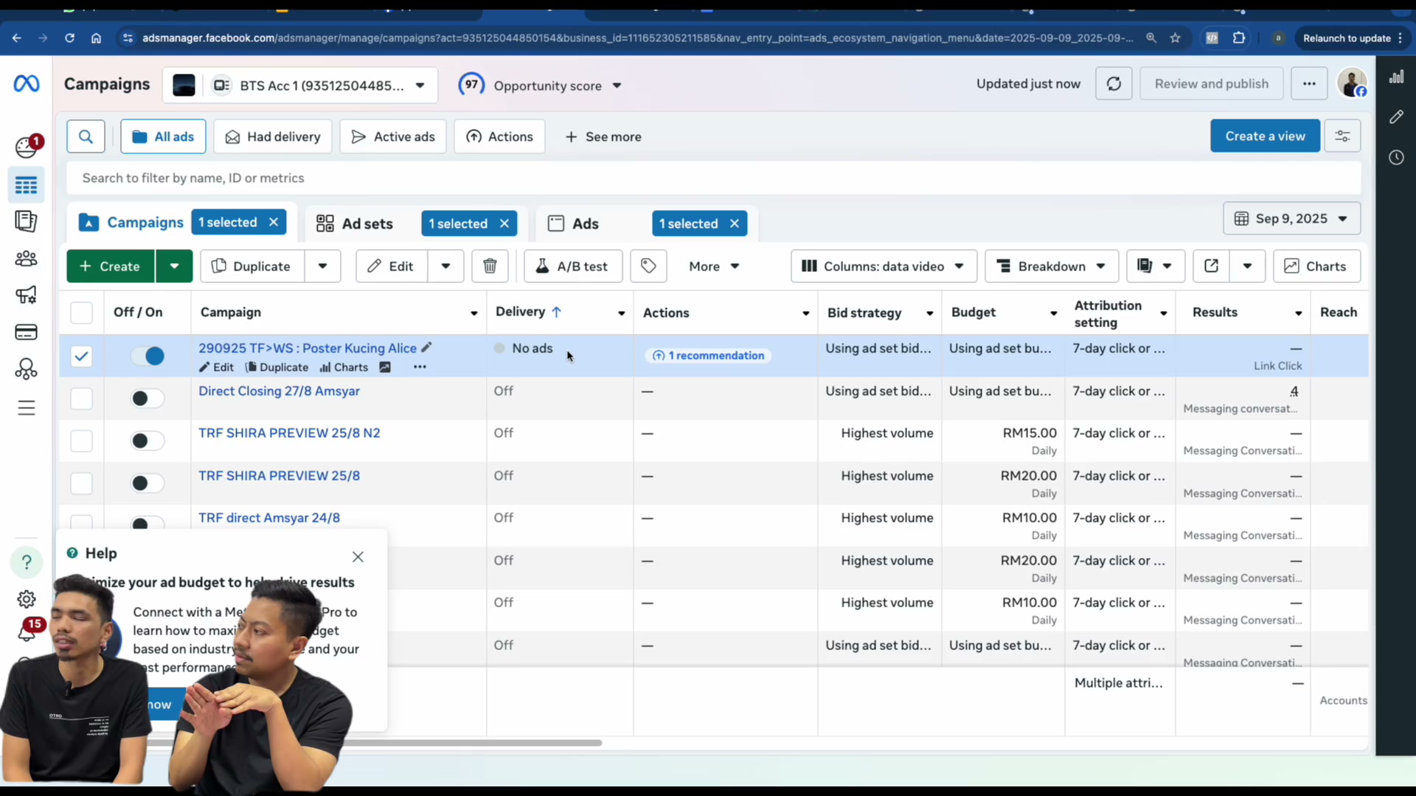Click the A/B test button
This screenshot has height=796, width=1416.
click(x=573, y=266)
